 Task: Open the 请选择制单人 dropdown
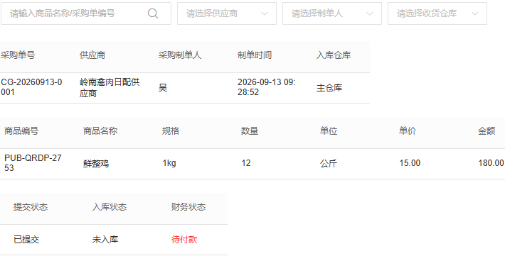[x=332, y=13]
